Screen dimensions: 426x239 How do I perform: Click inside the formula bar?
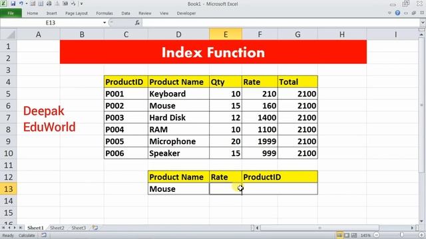[x=281, y=23]
